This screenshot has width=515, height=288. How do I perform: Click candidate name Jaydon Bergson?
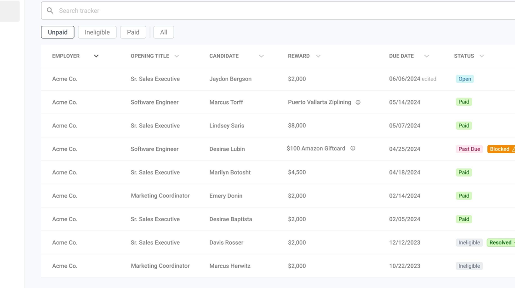click(x=230, y=79)
